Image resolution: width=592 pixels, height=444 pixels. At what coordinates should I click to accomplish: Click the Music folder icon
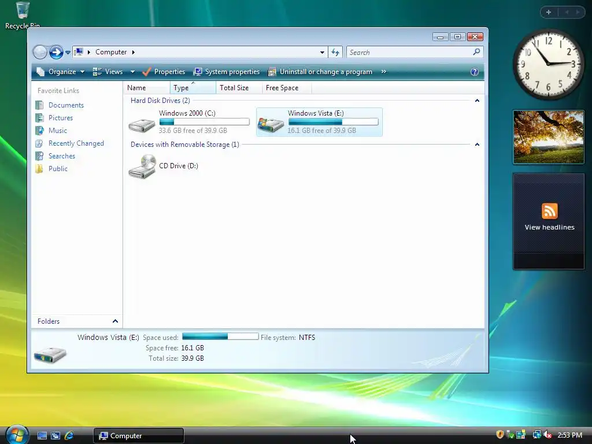[x=39, y=131]
